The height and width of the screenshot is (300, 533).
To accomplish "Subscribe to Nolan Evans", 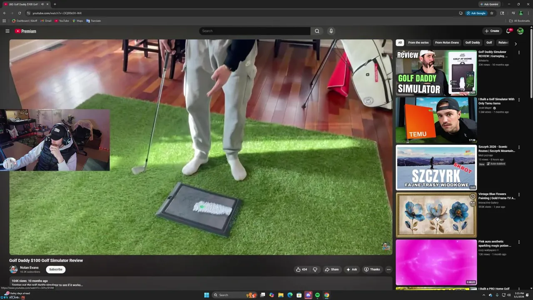I will (x=56, y=269).
